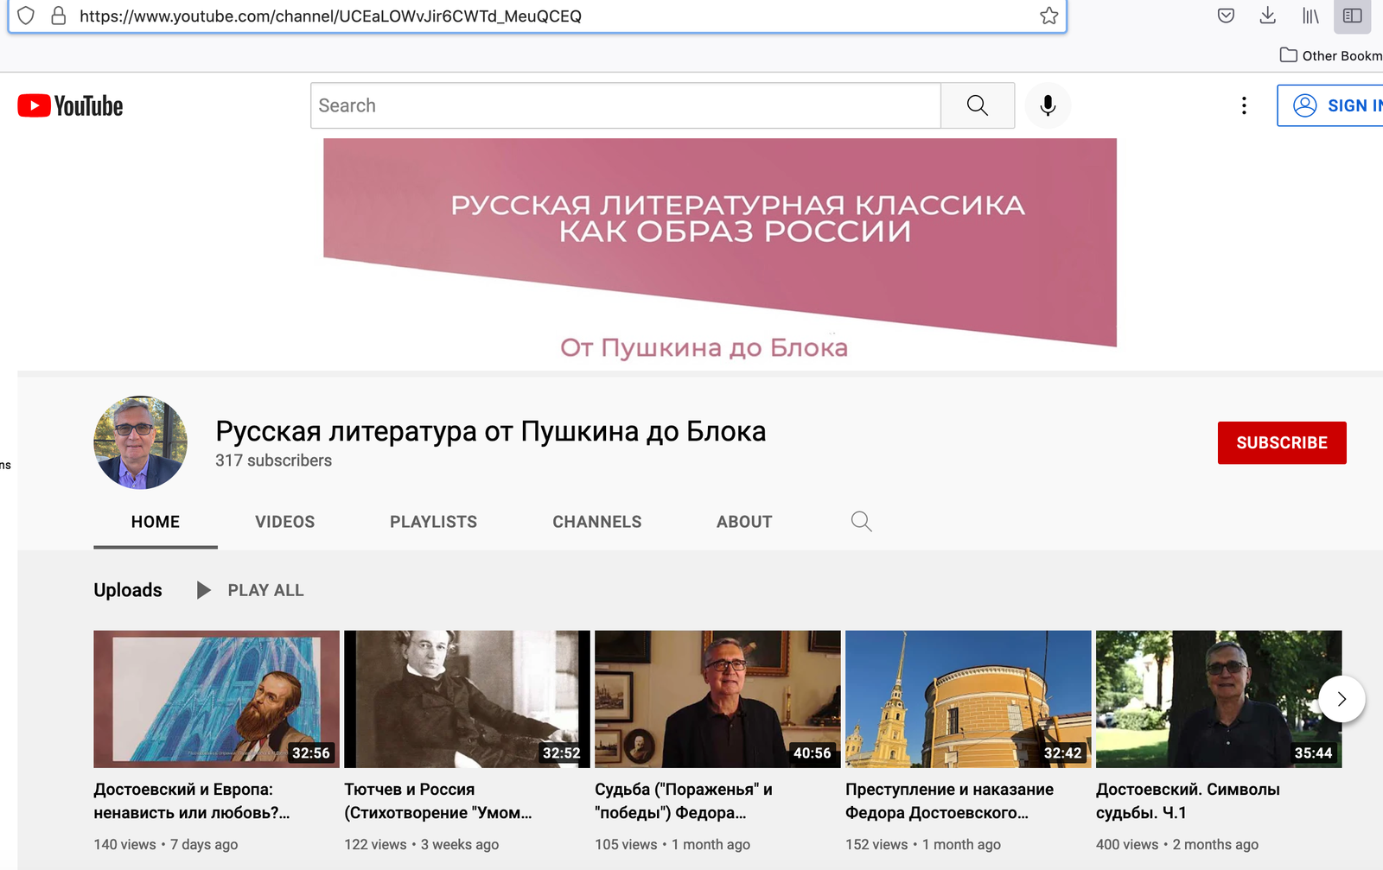Open the browser downloads icon
Viewport: 1383px width, 870px height.
click(x=1268, y=16)
